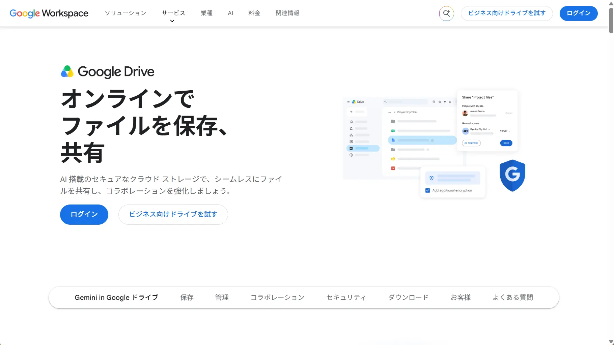
Task: Expand the サービス menu chevron
Action: 172,21
